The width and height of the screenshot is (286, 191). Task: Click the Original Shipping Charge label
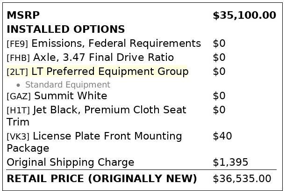(70, 162)
